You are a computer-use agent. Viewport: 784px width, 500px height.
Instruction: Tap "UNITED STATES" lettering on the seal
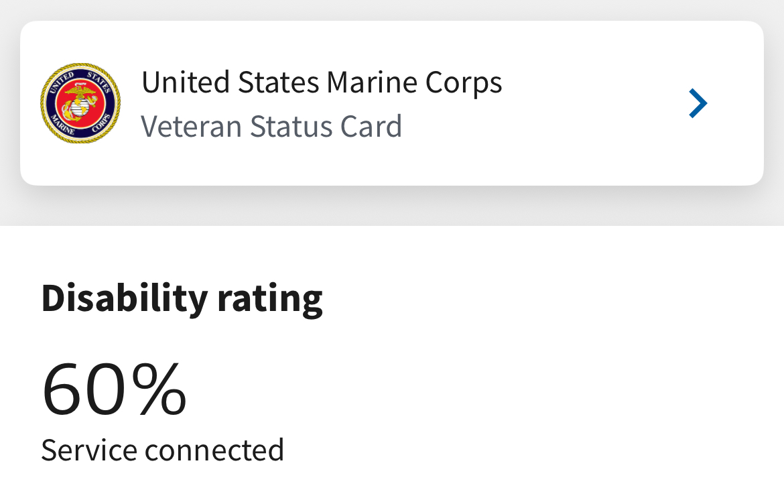coord(80,79)
